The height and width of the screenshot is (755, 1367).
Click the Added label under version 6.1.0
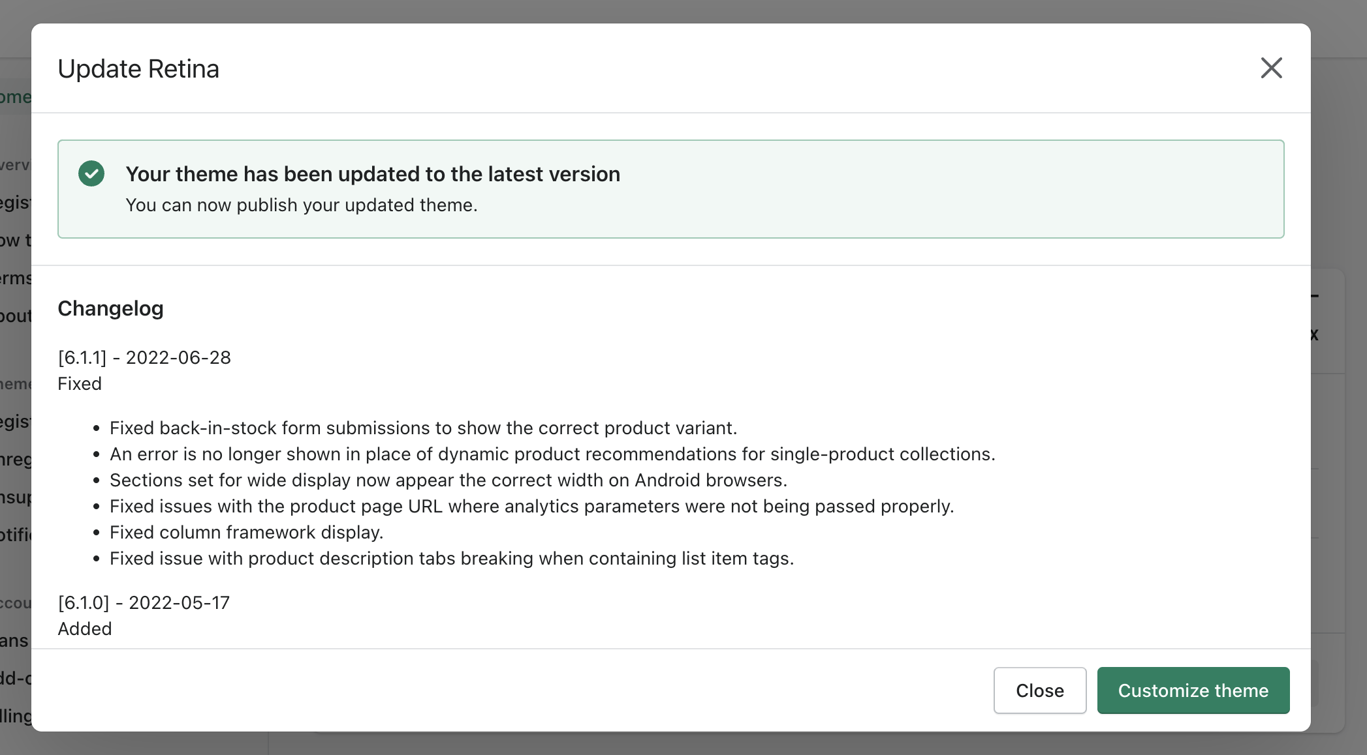pos(85,629)
